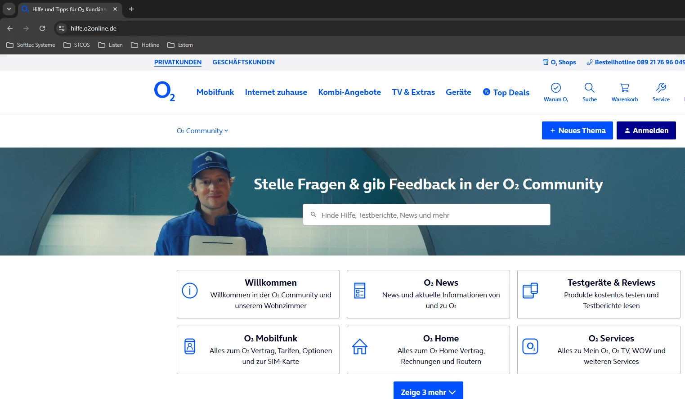This screenshot has height=399, width=685.
Task: Click the Bestellhotline phone number link
Action: (636, 62)
